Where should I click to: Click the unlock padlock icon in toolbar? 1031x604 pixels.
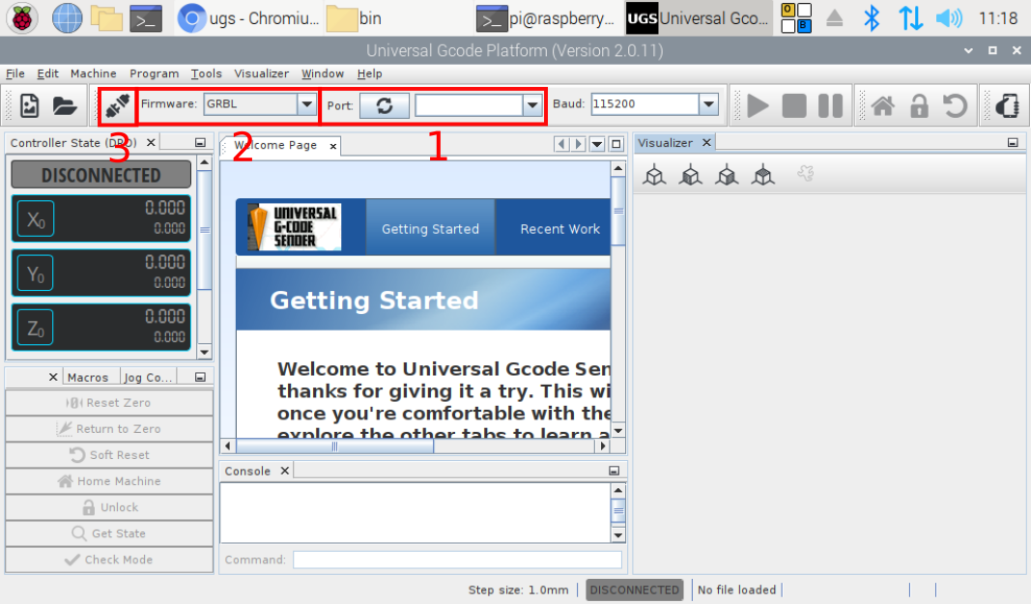(919, 106)
